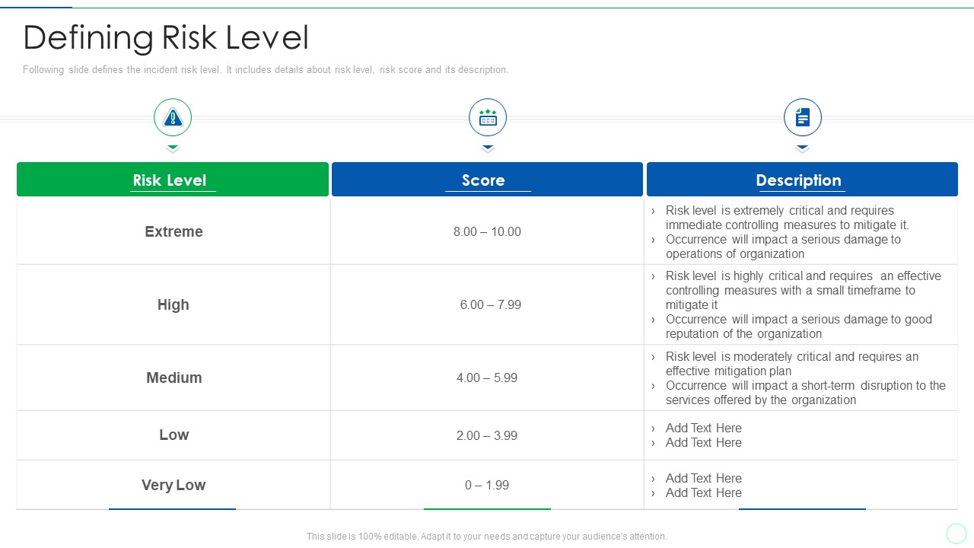974x548 pixels.
Task: Click 'damage to good reputation' bullet
Action: (798, 327)
